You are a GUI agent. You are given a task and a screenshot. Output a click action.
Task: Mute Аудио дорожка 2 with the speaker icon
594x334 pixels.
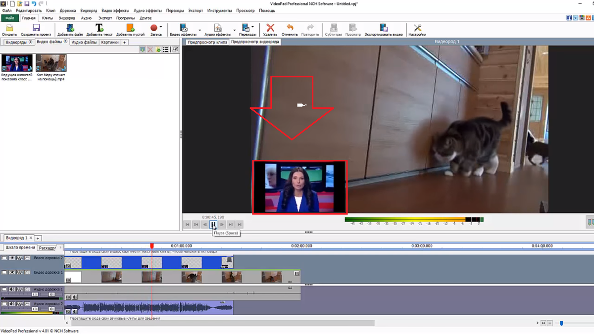point(12,304)
